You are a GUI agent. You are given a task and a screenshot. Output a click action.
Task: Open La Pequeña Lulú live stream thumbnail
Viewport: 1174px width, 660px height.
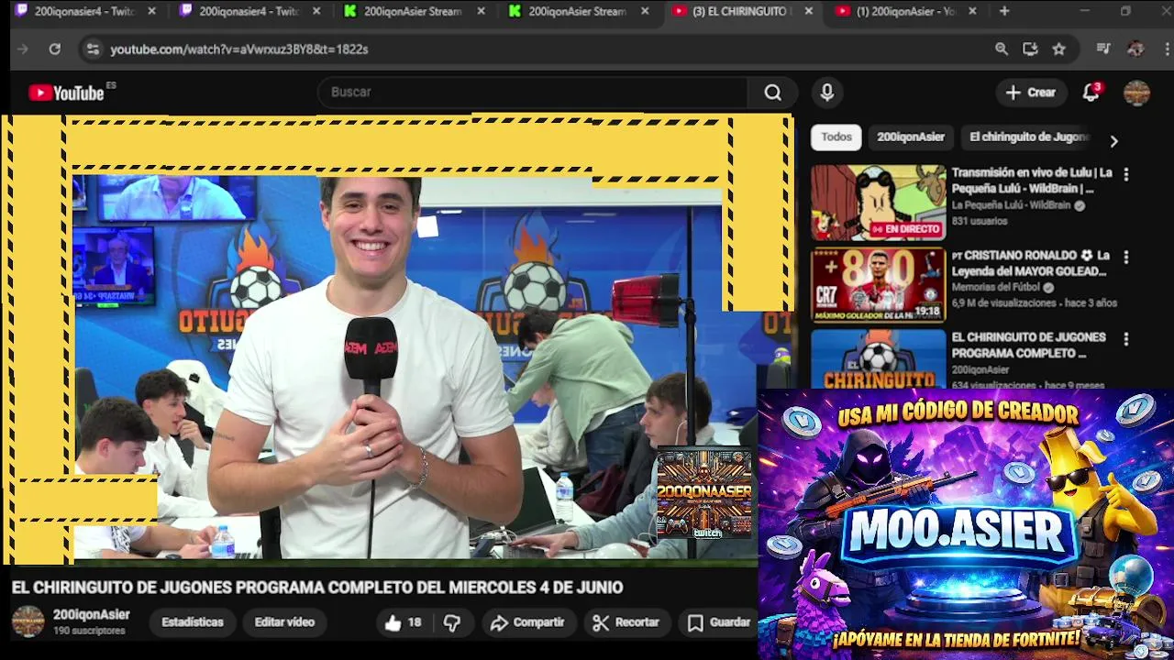coord(878,203)
